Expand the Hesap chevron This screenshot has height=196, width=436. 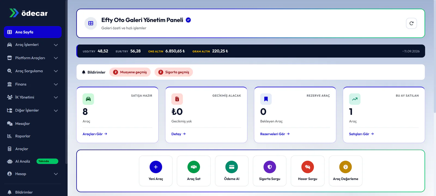56,174
